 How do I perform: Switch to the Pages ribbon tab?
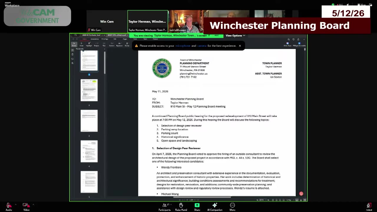coord(125,39)
